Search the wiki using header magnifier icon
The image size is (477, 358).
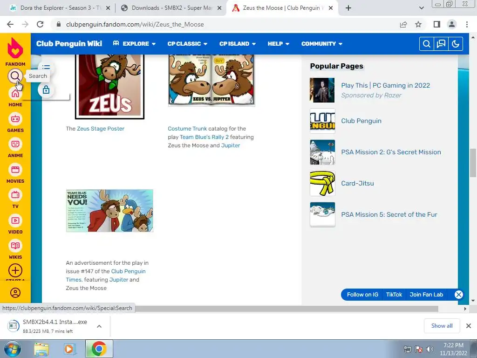[x=427, y=44]
